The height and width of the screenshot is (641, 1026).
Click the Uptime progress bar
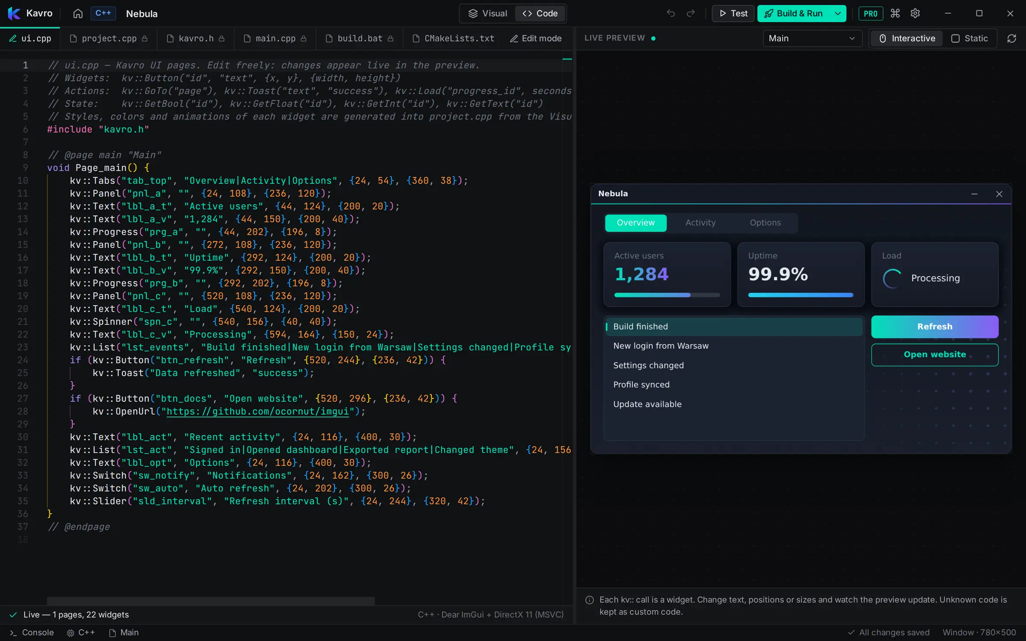pos(800,295)
